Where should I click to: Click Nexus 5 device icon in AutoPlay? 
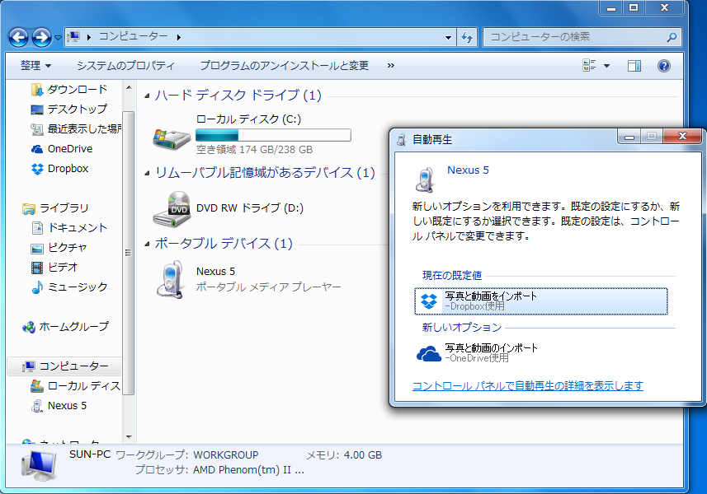425,179
